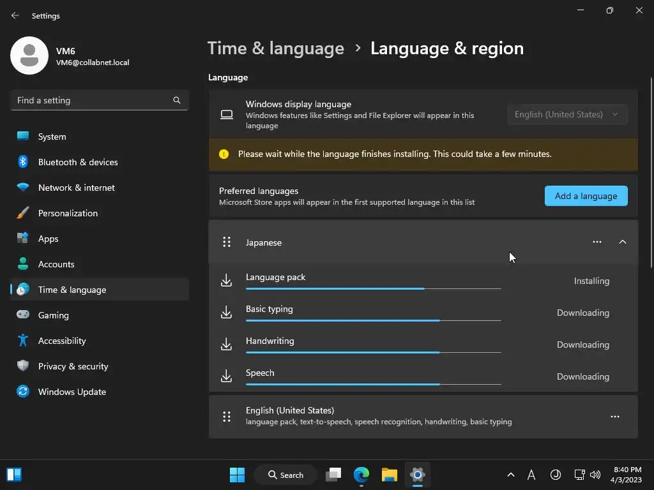The width and height of the screenshot is (654, 490).
Task: Click the Accessibility figure icon
Action: click(x=23, y=341)
